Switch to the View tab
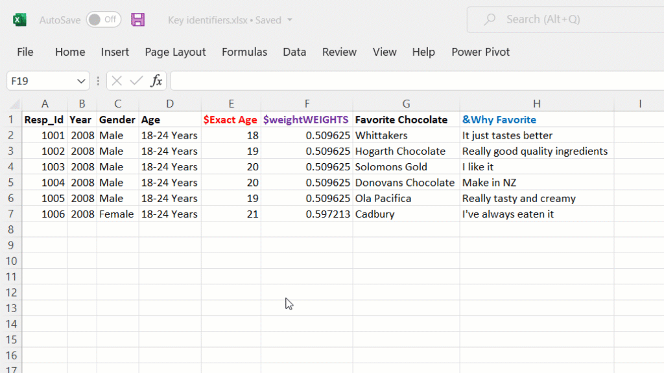 385,52
